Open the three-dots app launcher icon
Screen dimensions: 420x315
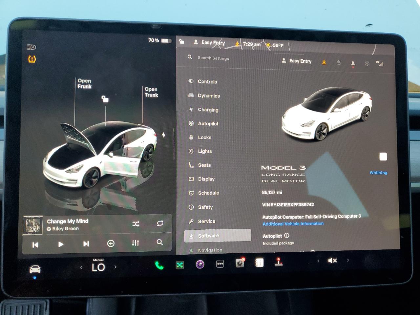coord(220,264)
